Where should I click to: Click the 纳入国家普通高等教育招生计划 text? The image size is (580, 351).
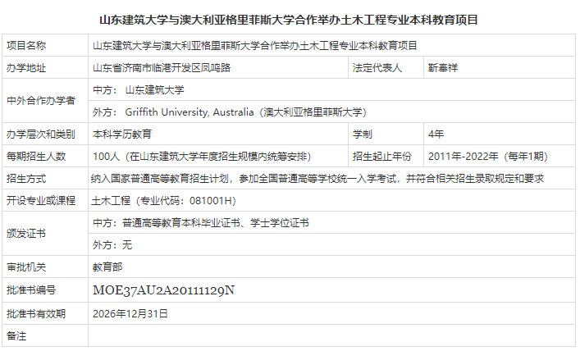pyautogui.click(x=317, y=179)
